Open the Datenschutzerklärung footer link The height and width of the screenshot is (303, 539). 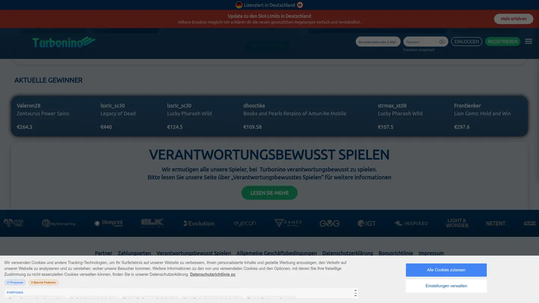pos(348,253)
